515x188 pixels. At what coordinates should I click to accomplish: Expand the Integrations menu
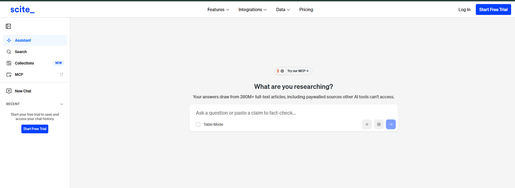(x=253, y=9)
